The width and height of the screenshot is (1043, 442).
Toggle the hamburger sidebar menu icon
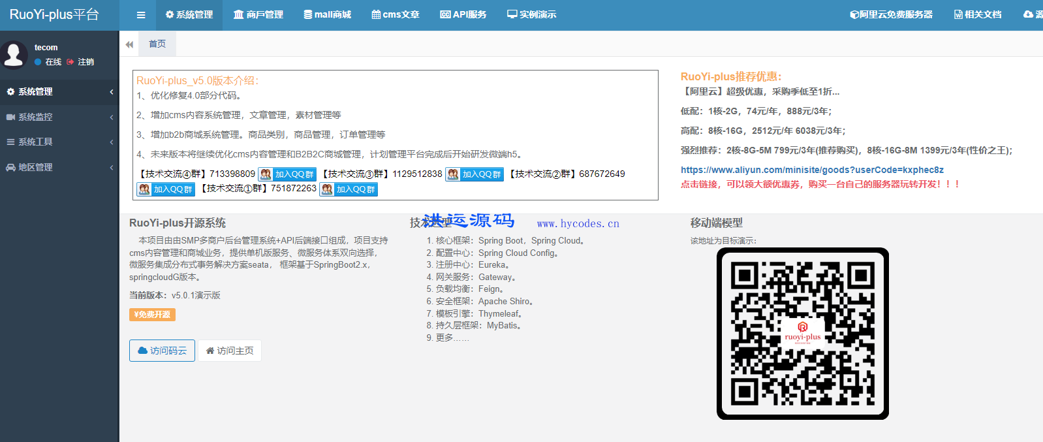pyautogui.click(x=141, y=15)
